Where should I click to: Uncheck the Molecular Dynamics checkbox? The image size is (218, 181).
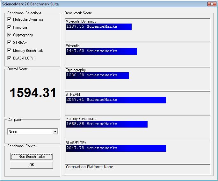point(9,19)
